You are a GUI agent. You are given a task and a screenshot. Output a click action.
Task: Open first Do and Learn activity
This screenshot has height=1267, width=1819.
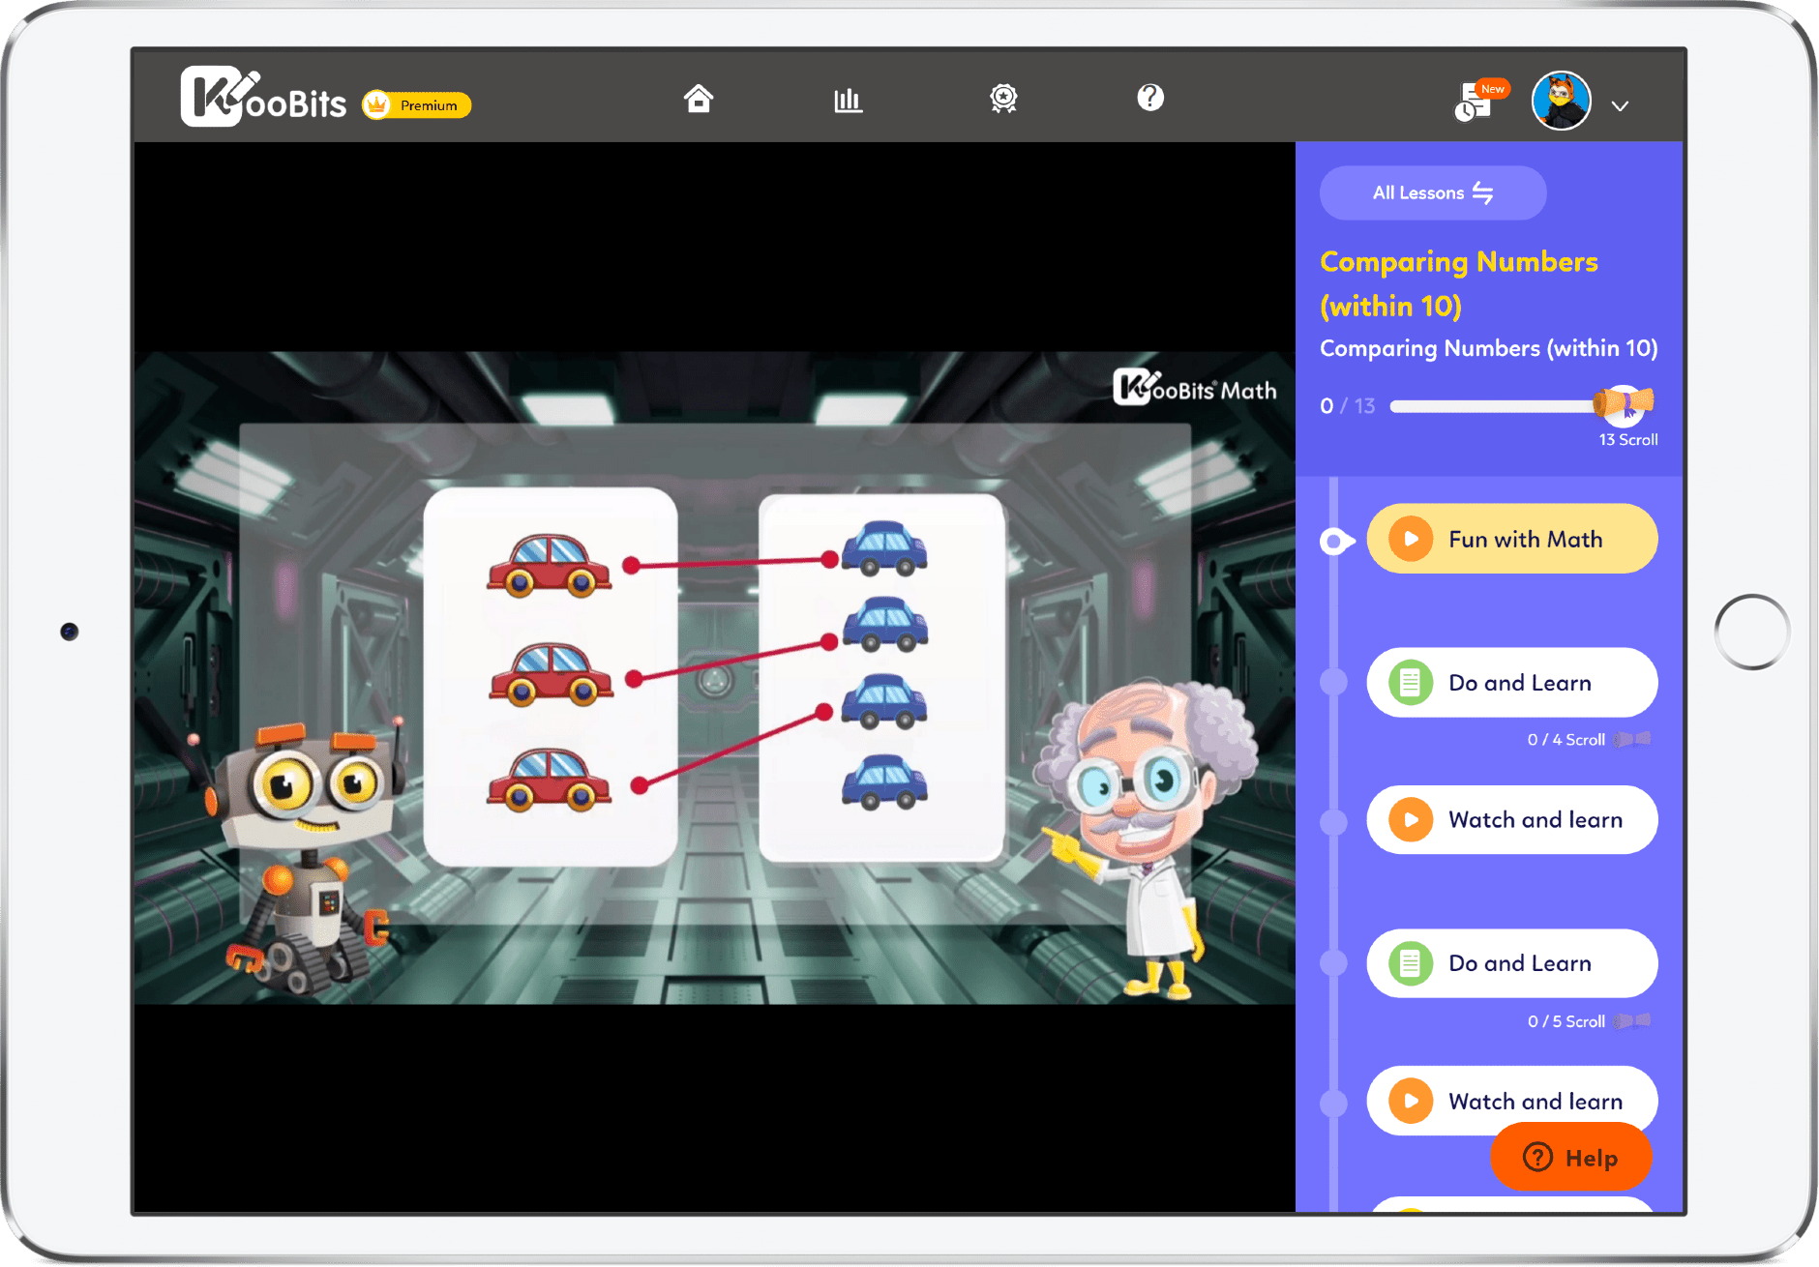(x=1512, y=683)
